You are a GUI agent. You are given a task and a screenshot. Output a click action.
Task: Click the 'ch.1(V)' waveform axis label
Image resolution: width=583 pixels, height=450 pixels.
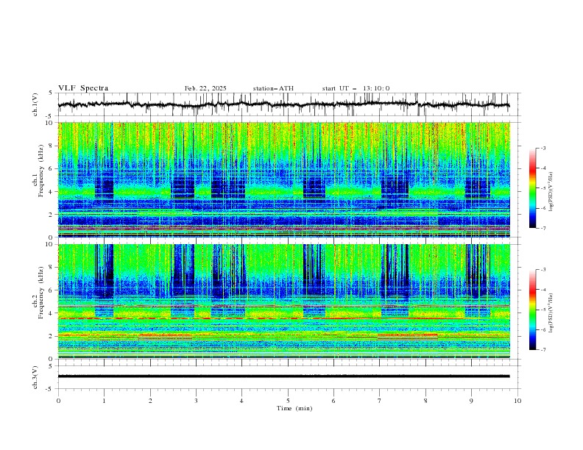pyautogui.click(x=35, y=104)
